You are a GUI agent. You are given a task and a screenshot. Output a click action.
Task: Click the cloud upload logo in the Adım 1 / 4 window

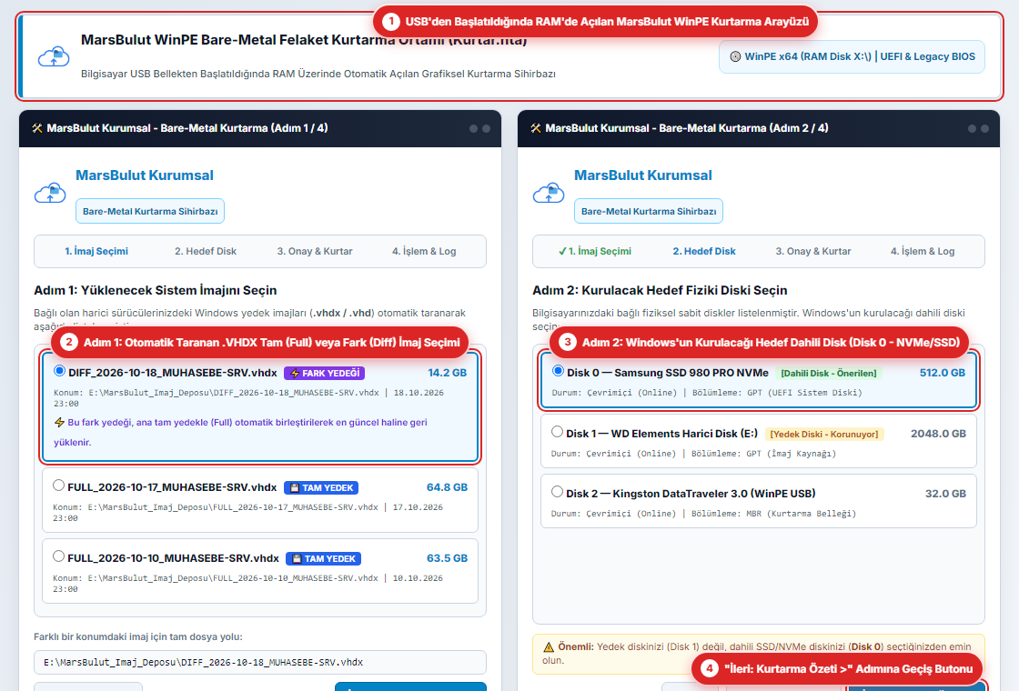[x=50, y=193]
